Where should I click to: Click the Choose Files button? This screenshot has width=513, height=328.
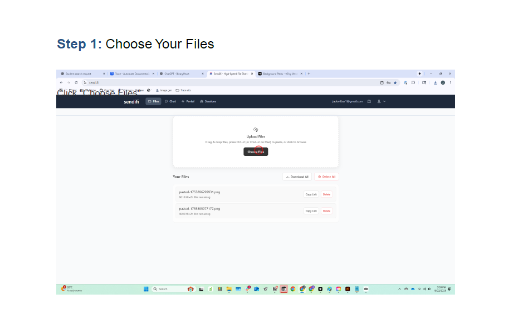(256, 151)
